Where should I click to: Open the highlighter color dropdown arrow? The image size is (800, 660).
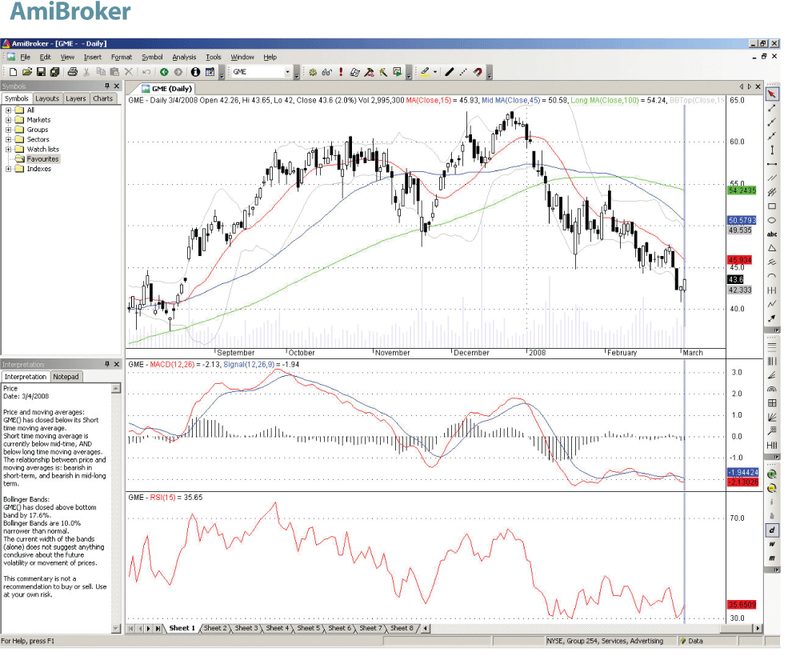click(x=435, y=72)
